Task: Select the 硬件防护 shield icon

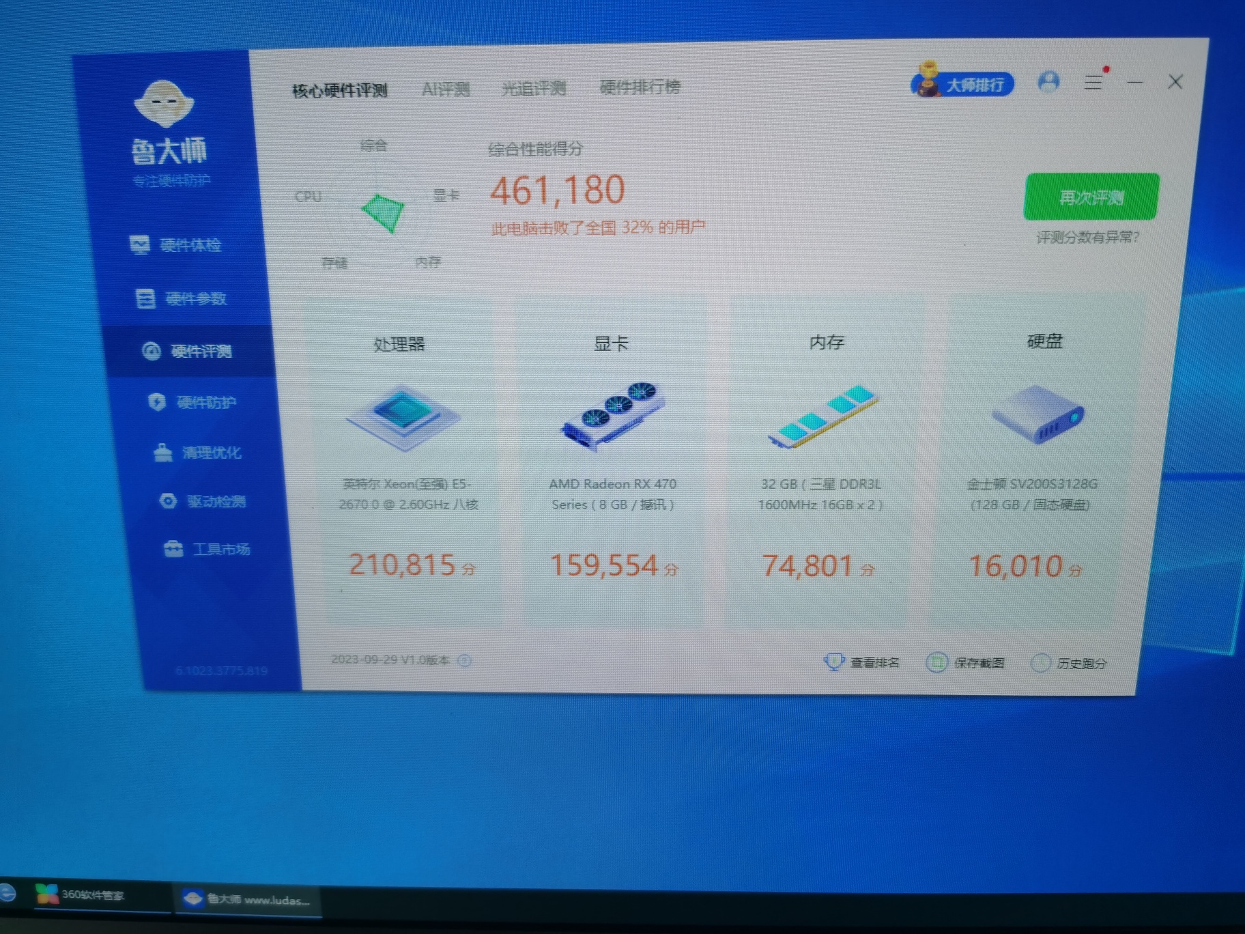Action: (x=157, y=402)
